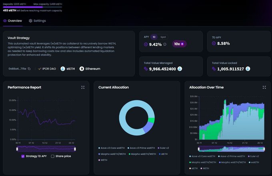Image resolution: width=272 pixels, height=176 pixels.
Task: Switch to the Settings tab
Action: tap(37, 21)
